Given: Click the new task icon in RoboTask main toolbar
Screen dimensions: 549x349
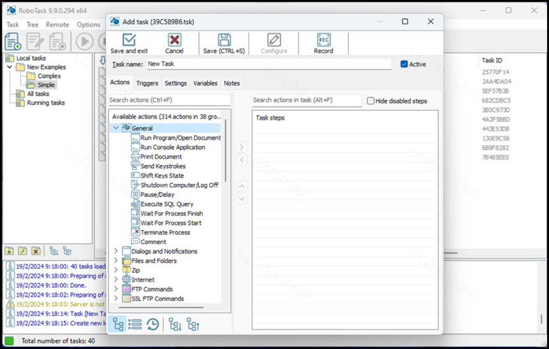Looking at the screenshot, I should click(x=13, y=41).
